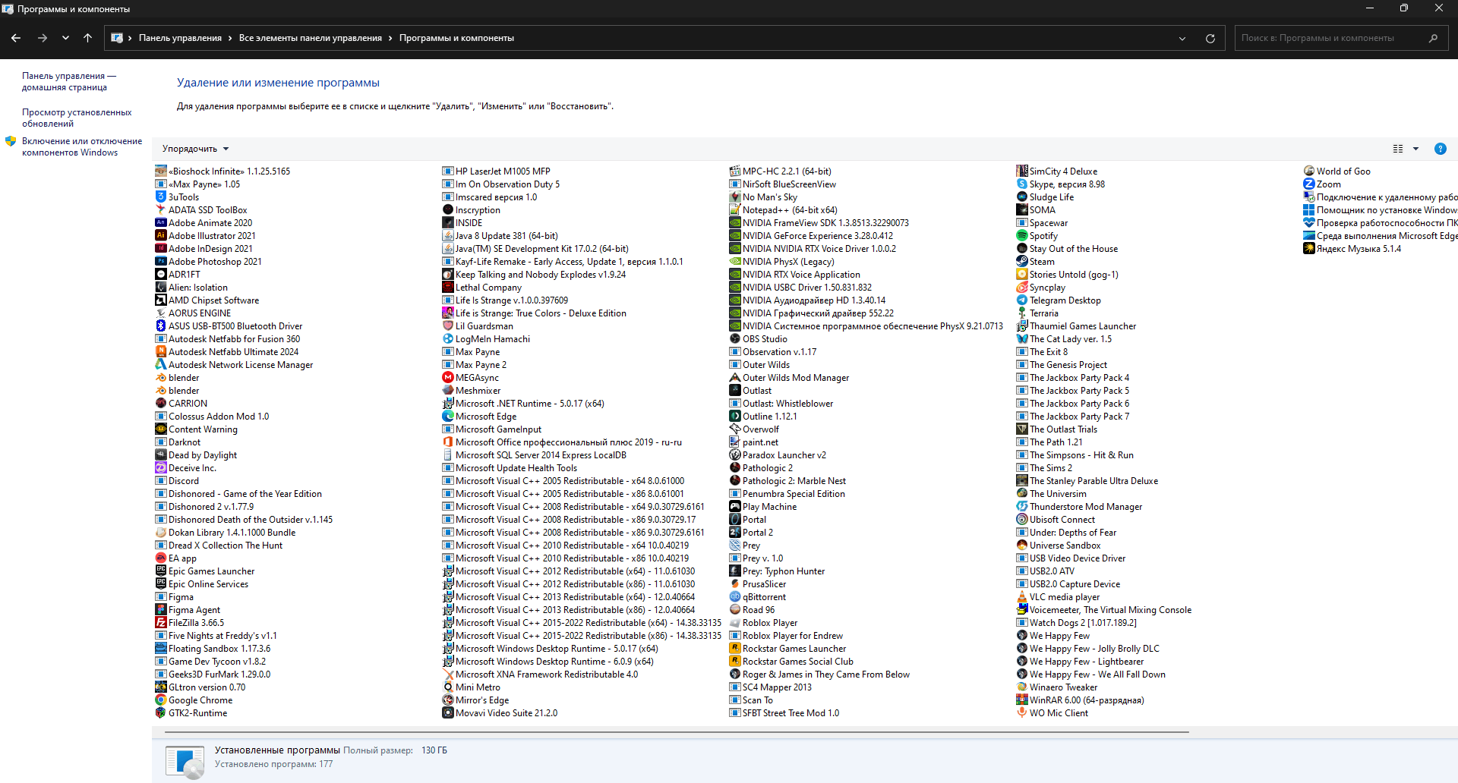Click the ASUS USB-BT500 Bluetooth Driver icon

coord(161,326)
